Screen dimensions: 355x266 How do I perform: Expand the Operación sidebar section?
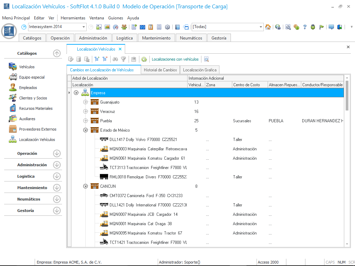[57, 153]
